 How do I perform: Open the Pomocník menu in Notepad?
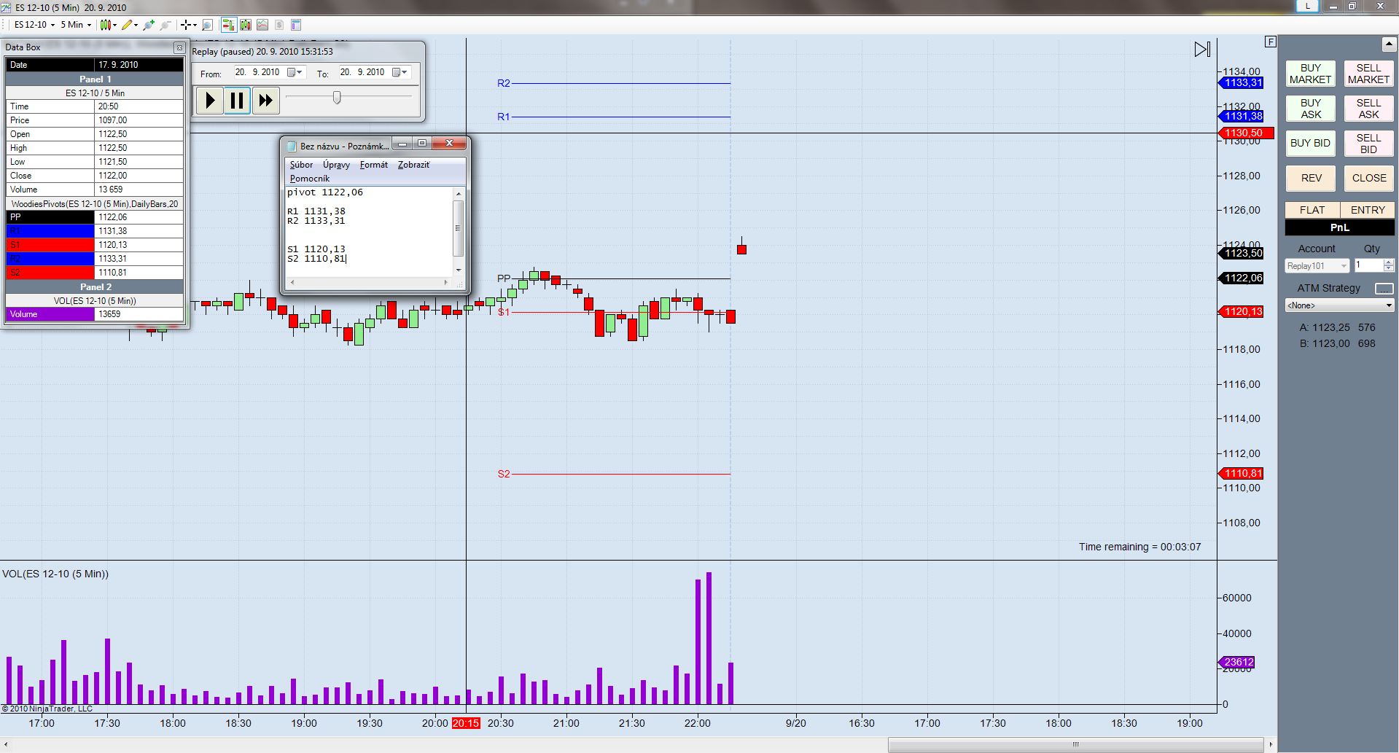pos(310,179)
